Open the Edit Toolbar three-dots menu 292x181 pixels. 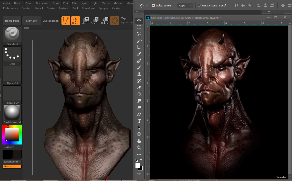139,154
